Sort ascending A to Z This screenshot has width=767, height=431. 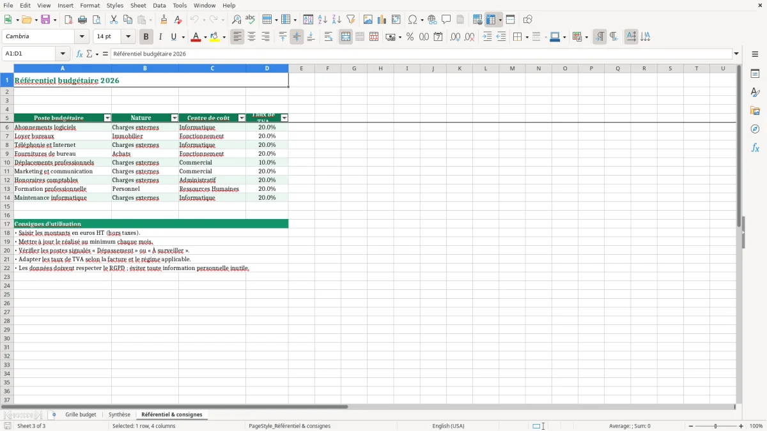323,20
